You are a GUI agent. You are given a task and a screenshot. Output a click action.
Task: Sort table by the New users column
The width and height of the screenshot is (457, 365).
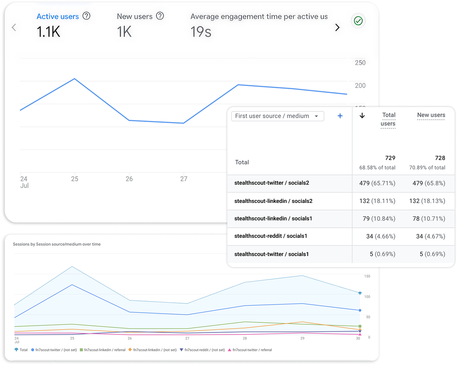pos(431,115)
